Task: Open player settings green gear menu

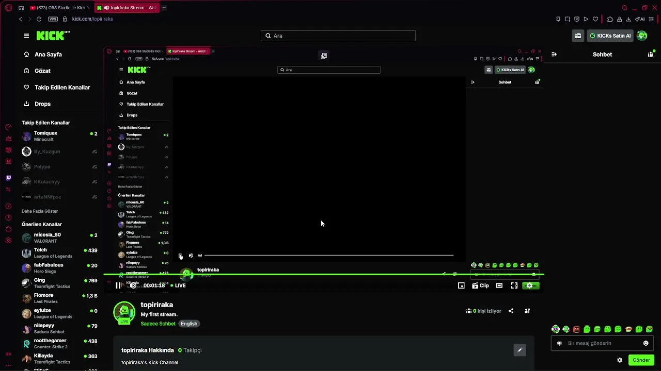Action: coord(529,285)
